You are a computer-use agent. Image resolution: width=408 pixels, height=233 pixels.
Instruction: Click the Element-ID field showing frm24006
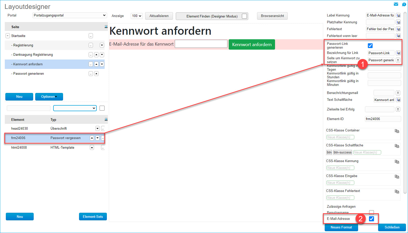click(x=383, y=119)
